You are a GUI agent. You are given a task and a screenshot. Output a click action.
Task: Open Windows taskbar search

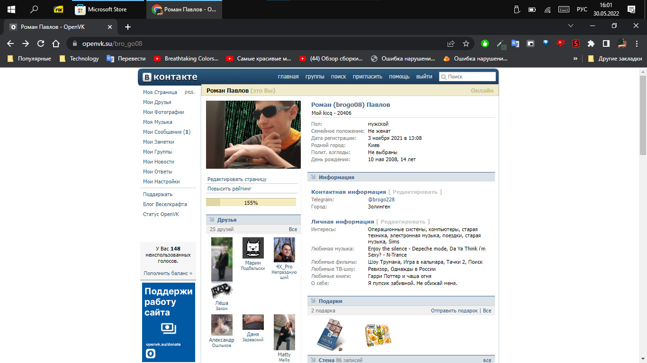click(x=34, y=9)
